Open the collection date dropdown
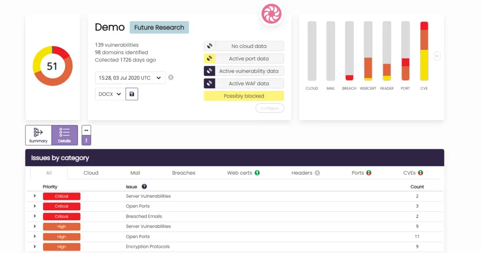Screen dimensions: 481x253 coord(130,78)
